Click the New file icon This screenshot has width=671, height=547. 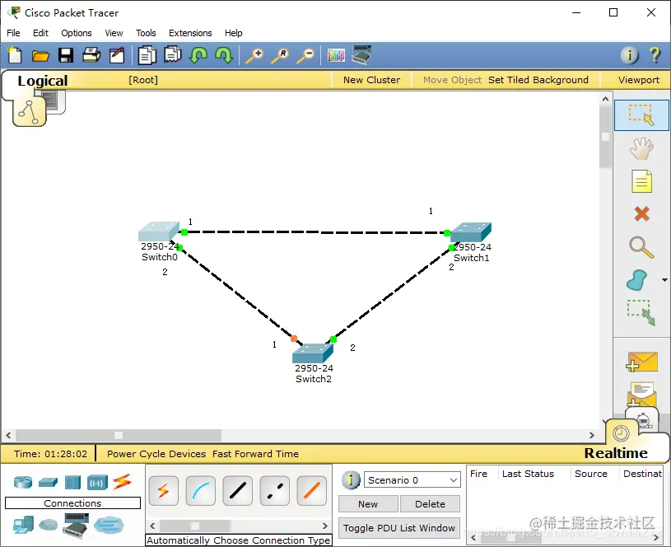(x=15, y=55)
